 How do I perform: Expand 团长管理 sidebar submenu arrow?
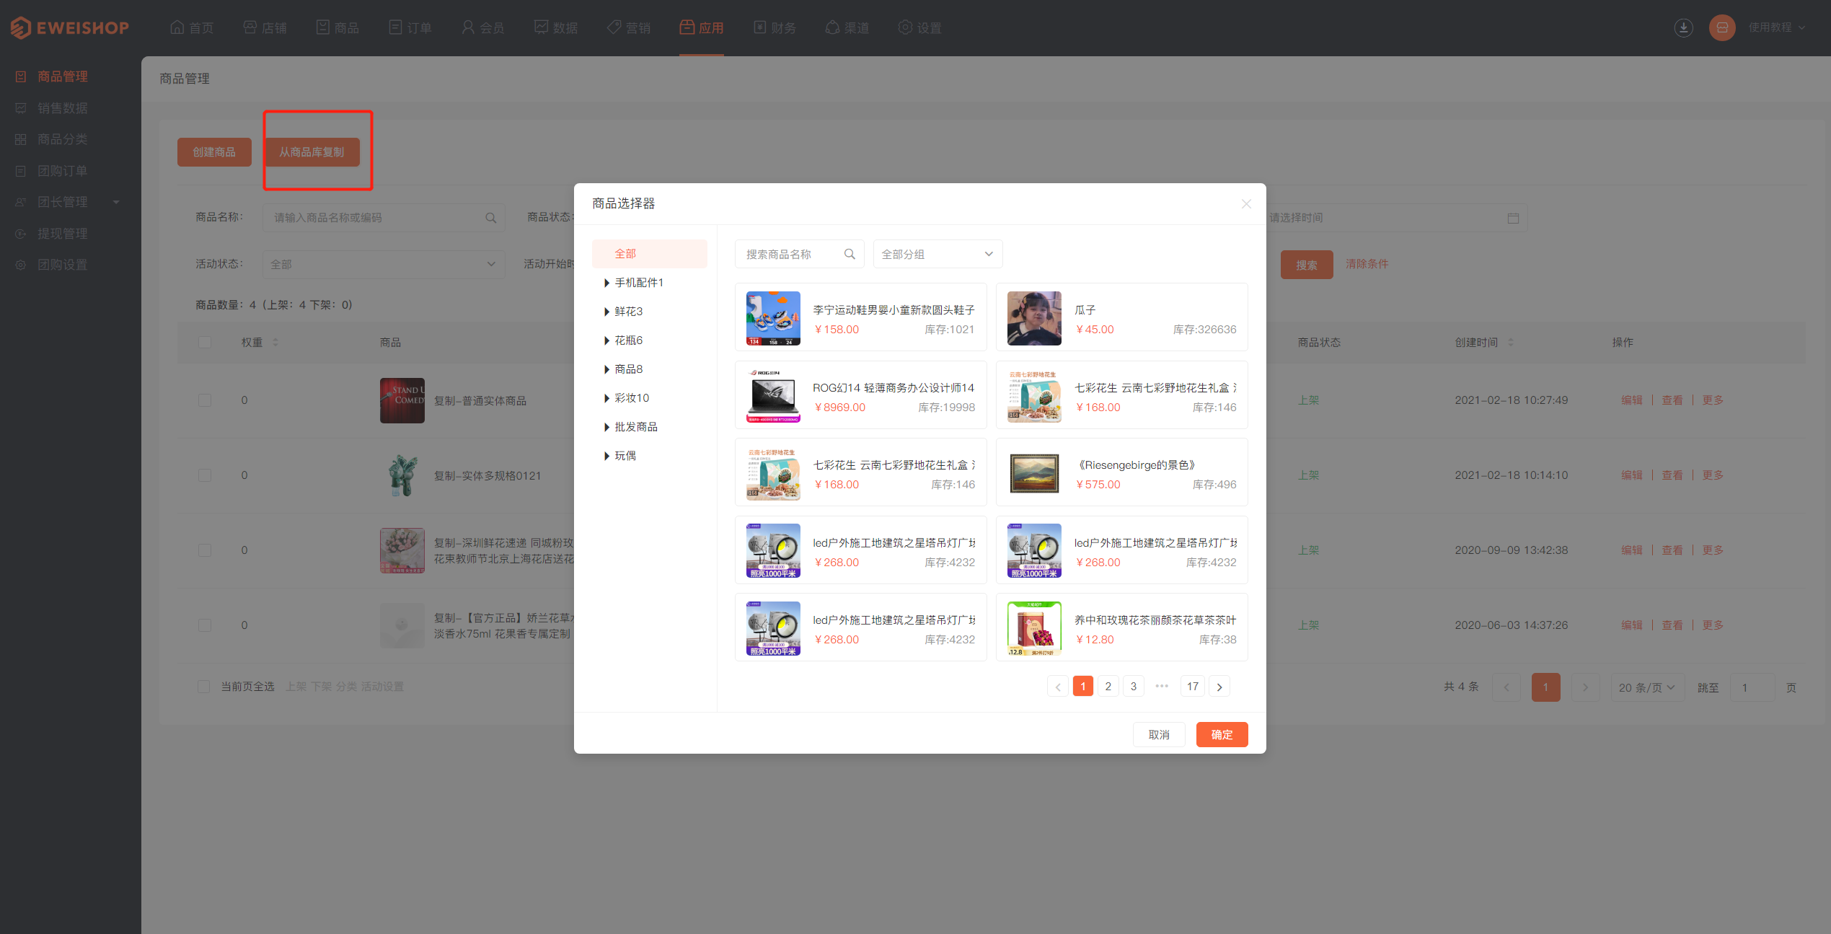tap(116, 202)
